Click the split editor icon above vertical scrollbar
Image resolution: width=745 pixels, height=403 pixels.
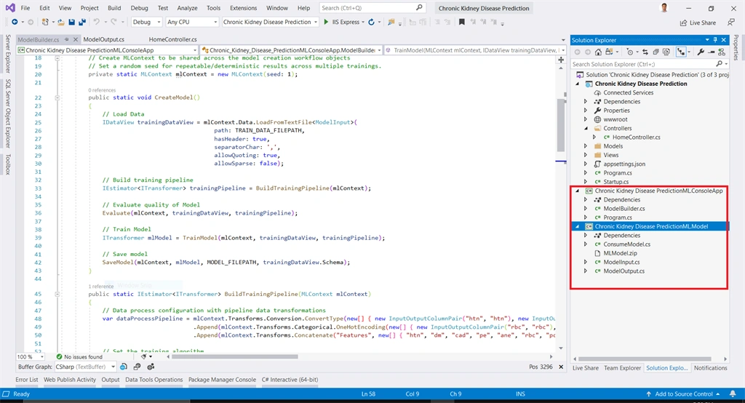(561, 60)
